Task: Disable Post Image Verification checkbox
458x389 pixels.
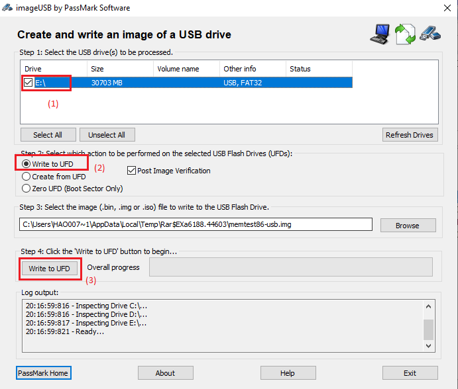Action: (x=131, y=171)
